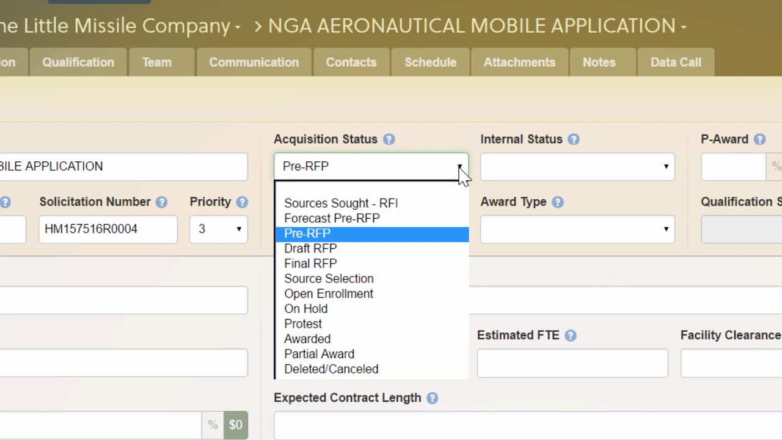Switch to the Qualification tab

[x=78, y=62]
